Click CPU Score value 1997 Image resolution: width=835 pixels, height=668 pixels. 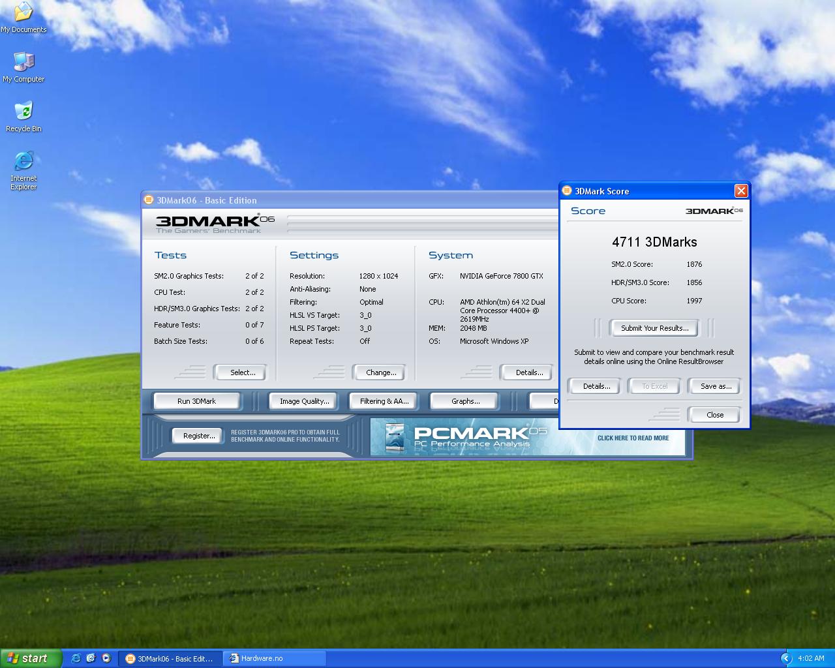click(x=694, y=301)
